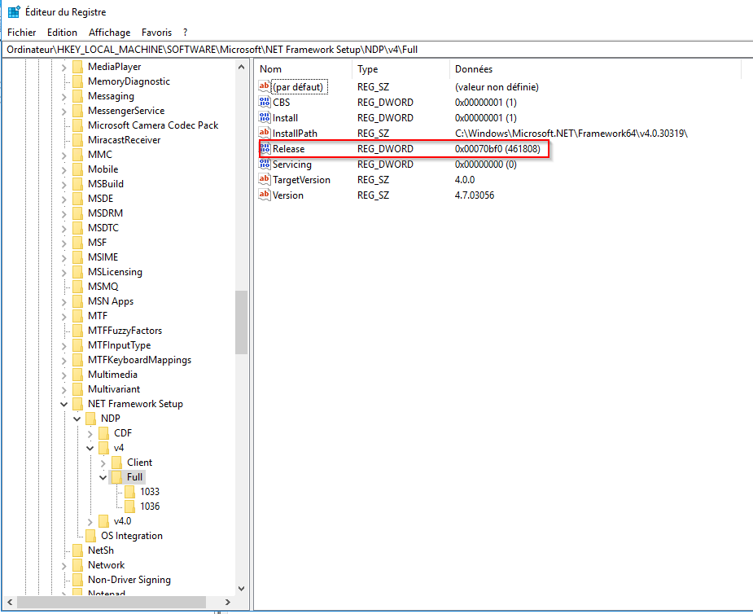Select the TargetVersion string value icon
The image size is (753, 614).
[265, 180]
